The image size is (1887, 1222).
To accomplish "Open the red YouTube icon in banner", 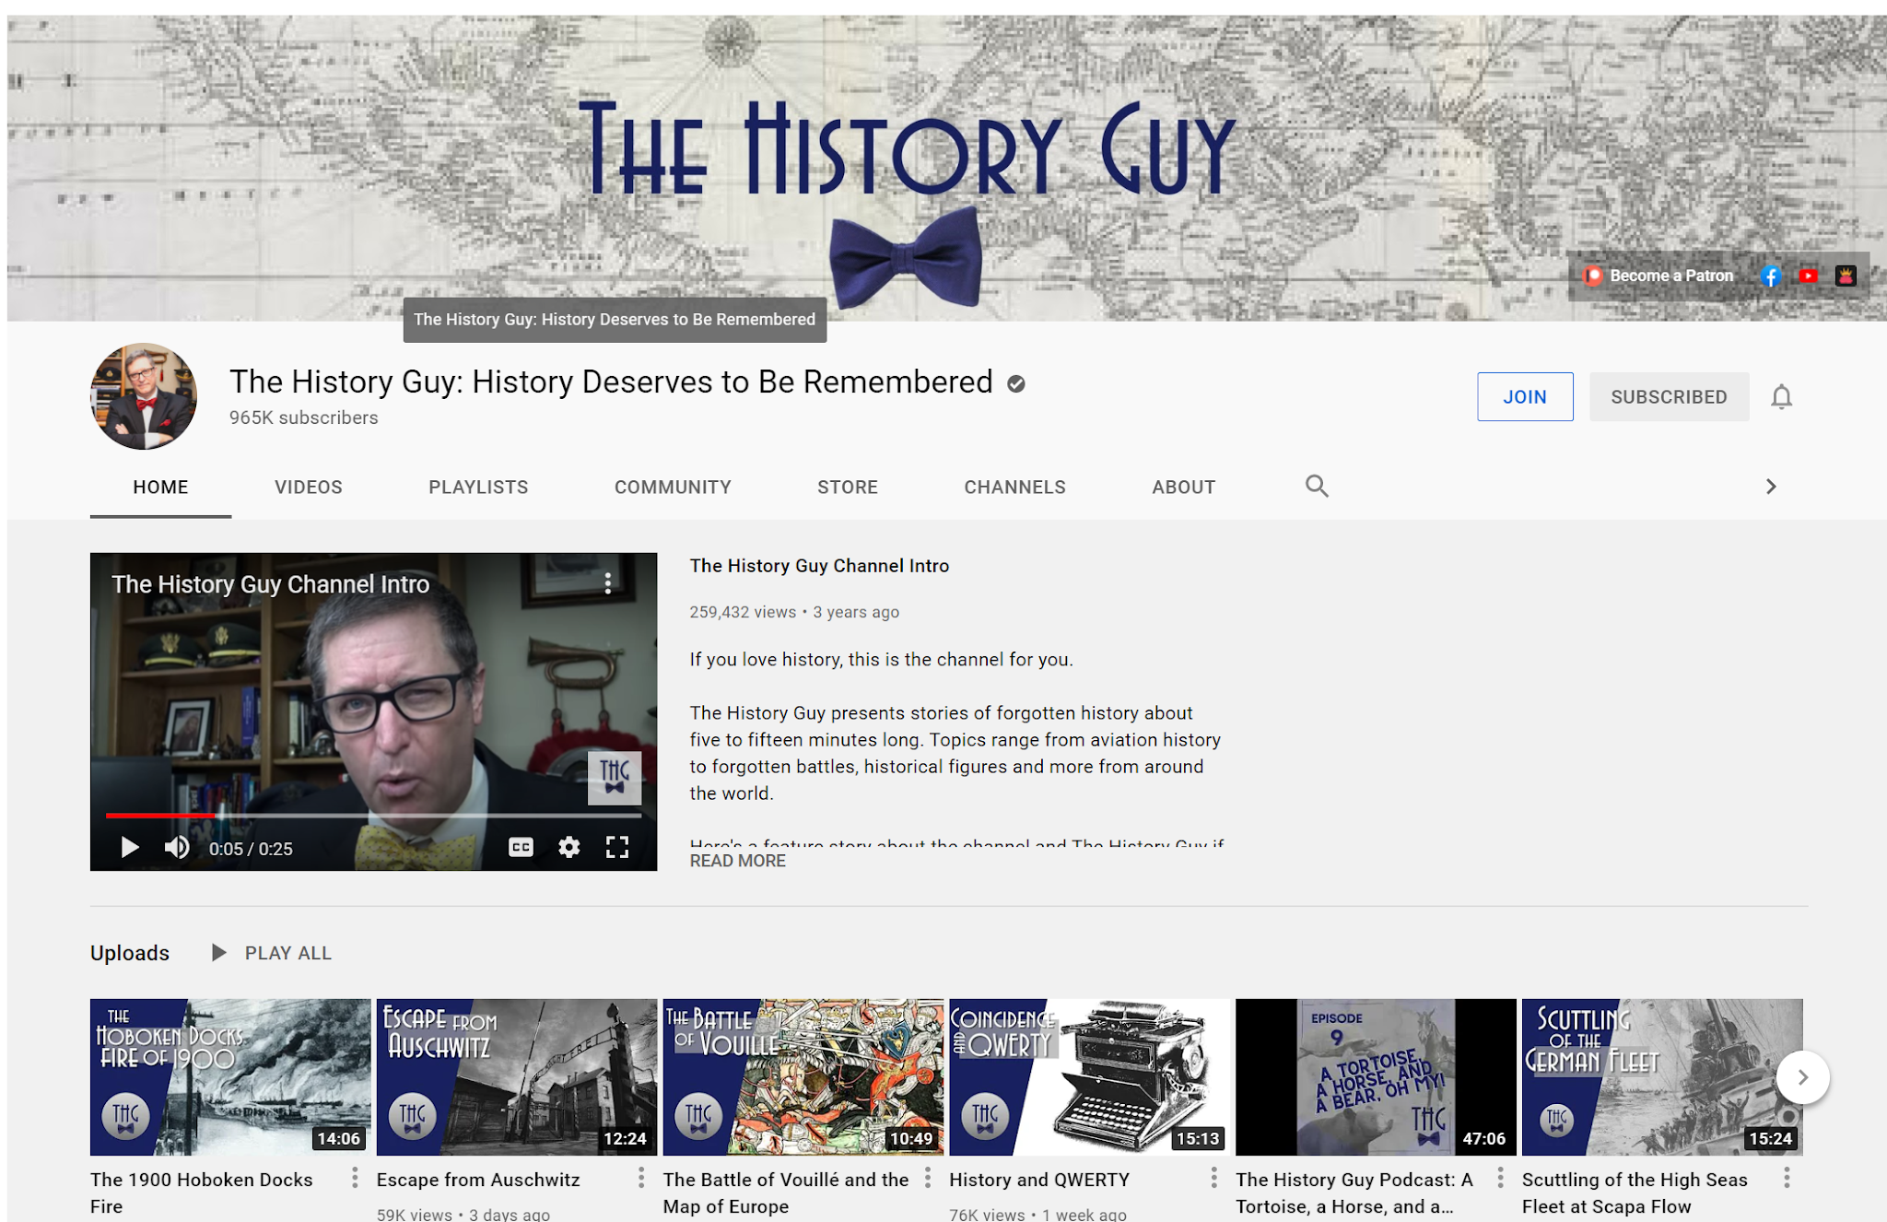I will coord(1809,276).
